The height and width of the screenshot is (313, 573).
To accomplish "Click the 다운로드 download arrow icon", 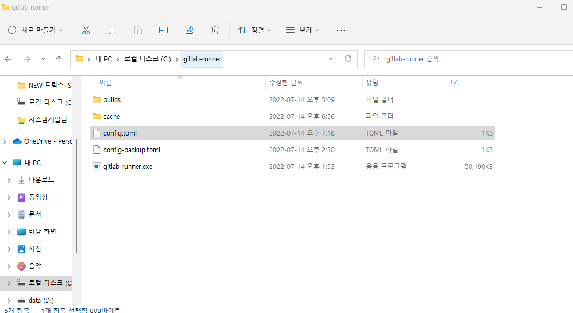I will tap(22, 180).
